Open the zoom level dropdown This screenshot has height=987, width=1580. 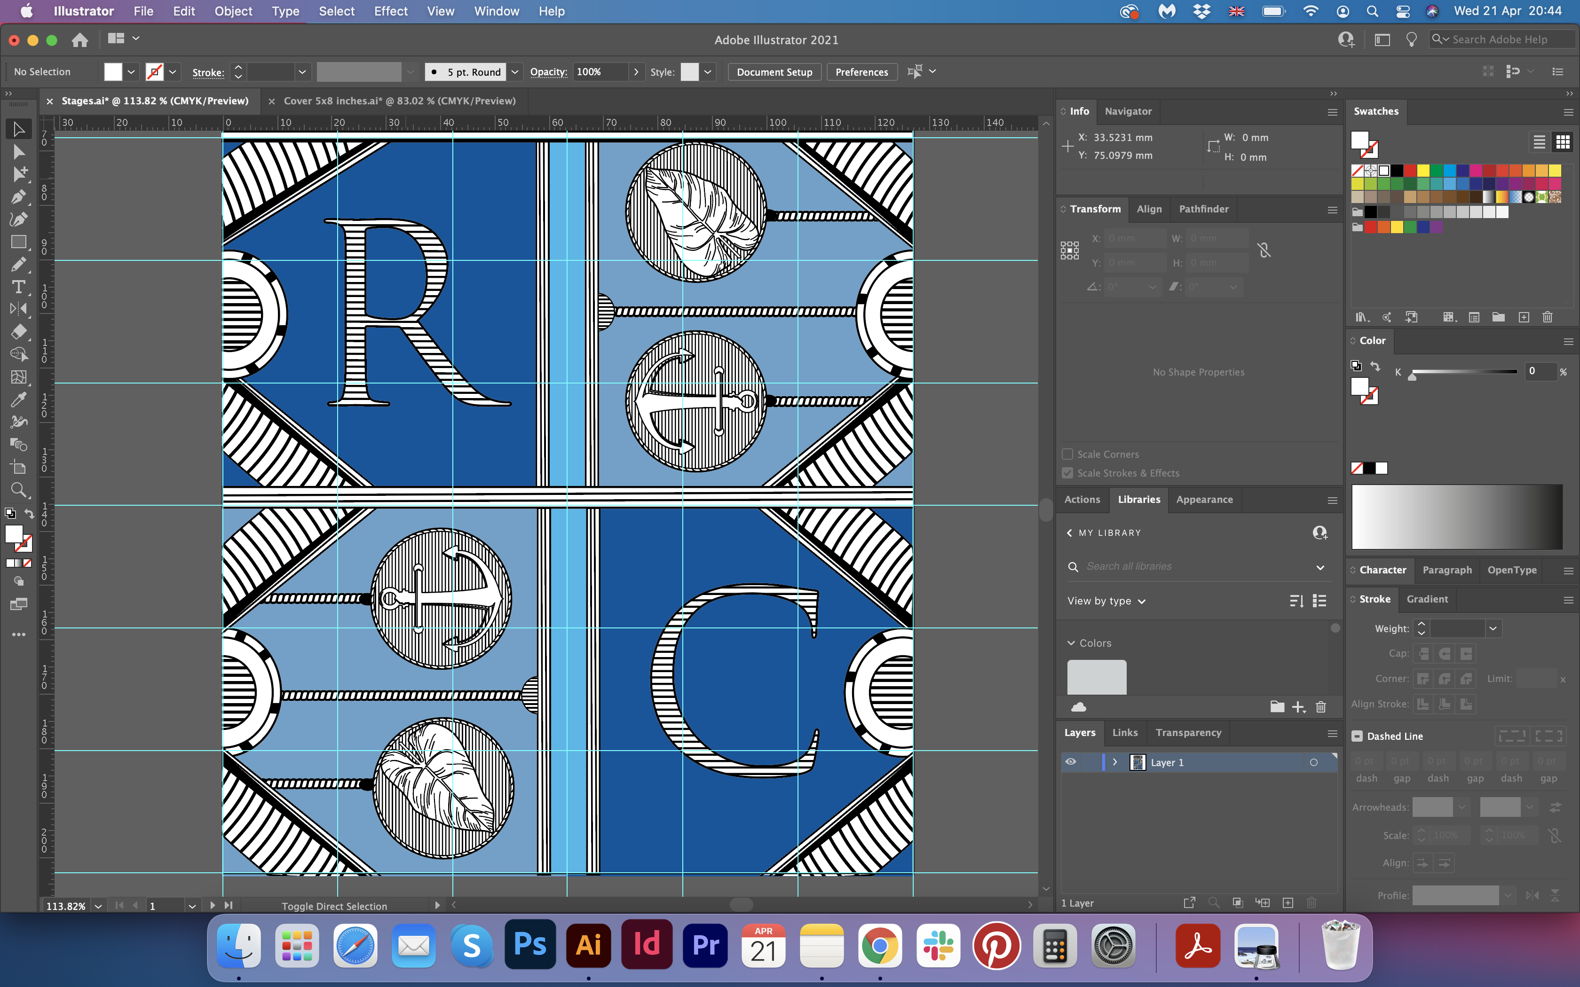(x=98, y=906)
